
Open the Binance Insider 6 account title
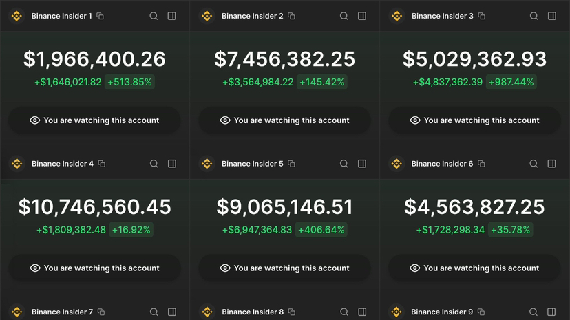pyautogui.click(x=442, y=164)
